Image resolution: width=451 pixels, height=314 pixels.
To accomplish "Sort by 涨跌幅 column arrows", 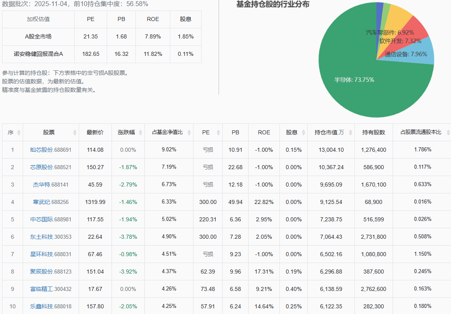I will coord(140,133).
